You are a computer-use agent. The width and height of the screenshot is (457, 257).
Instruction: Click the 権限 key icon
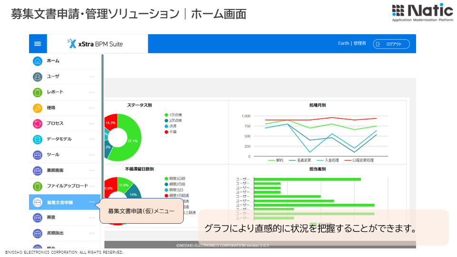coord(38,108)
